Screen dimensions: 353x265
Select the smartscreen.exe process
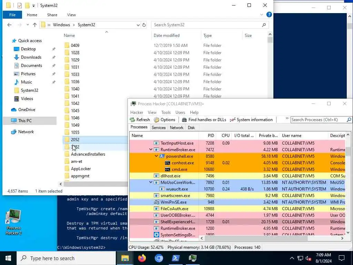237,195
